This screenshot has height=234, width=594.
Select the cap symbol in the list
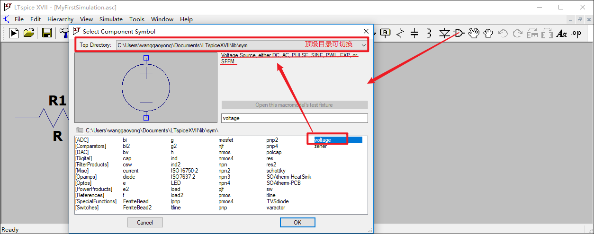(127, 158)
